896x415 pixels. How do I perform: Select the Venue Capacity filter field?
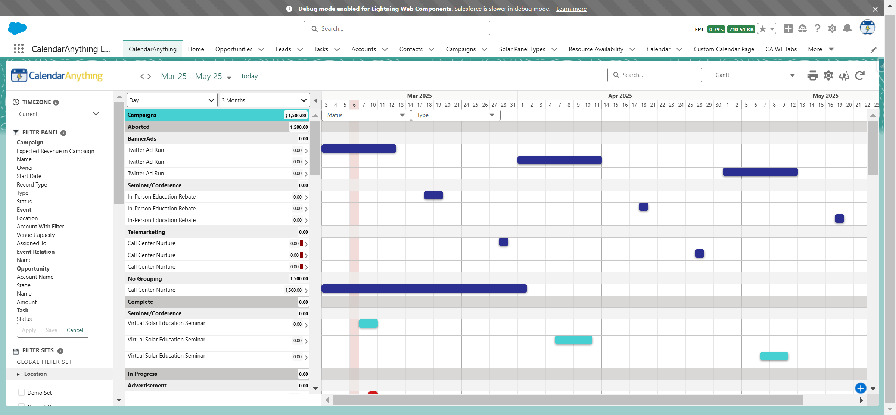[x=36, y=235]
